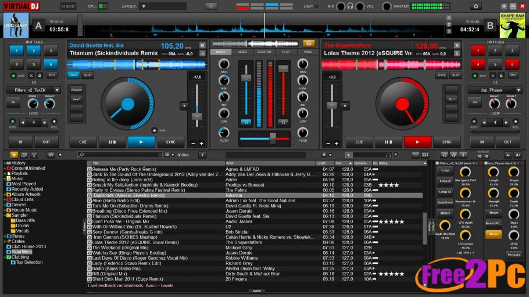Collapse the Sampler folder in tree
This screenshot has height=297, width=529.
[x=5, y=215]
